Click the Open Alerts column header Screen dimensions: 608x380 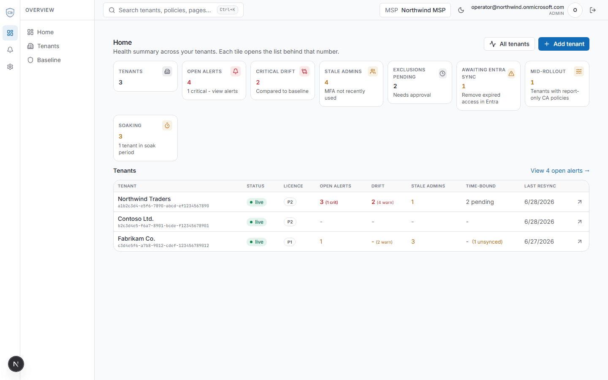pyautogui.click(x=336, y=186)
